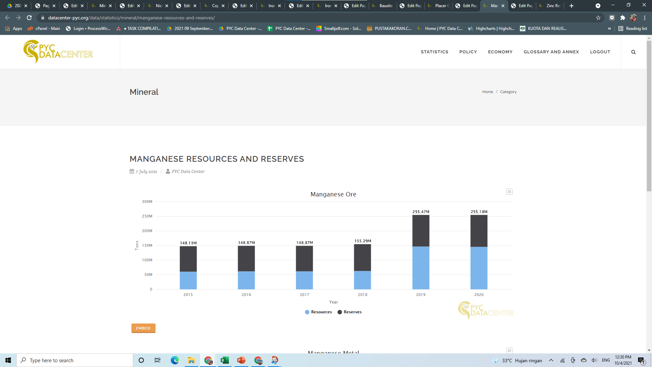
Task: Switch to Bauxite browser tab
Action: coord(382,6)
